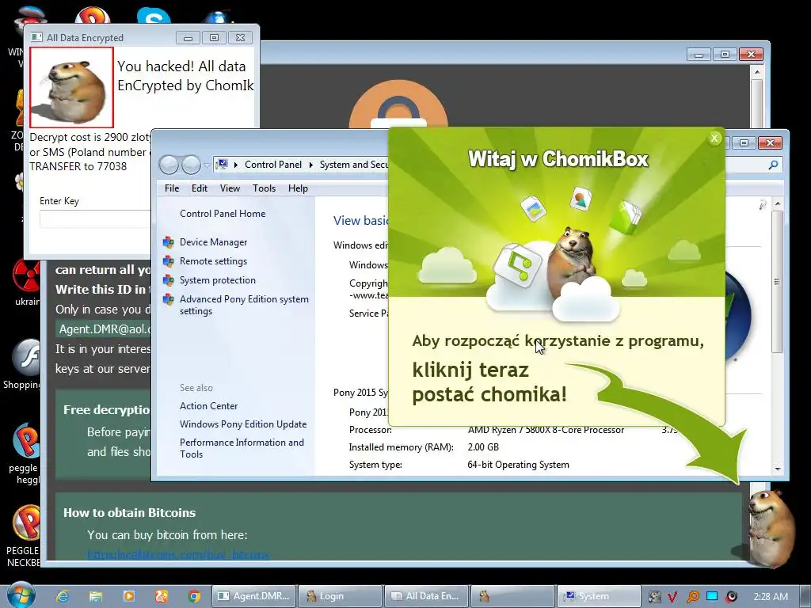Open Windows Explorer folder taskbar icon
This screenshot has height=608, width=811.
pos(96,596)
